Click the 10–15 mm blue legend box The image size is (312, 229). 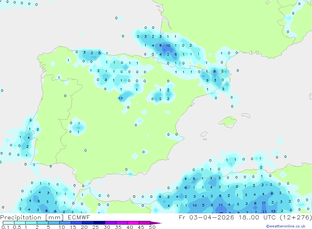coord(65,223)
